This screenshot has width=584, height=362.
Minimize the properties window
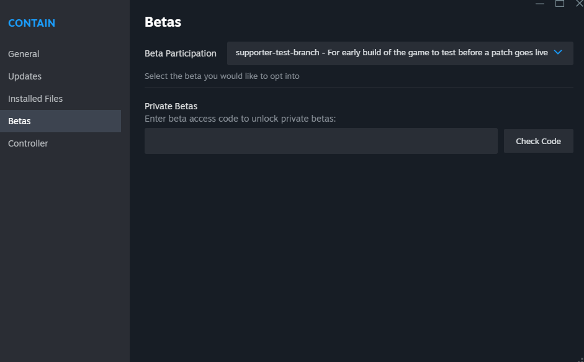[540, 4]
